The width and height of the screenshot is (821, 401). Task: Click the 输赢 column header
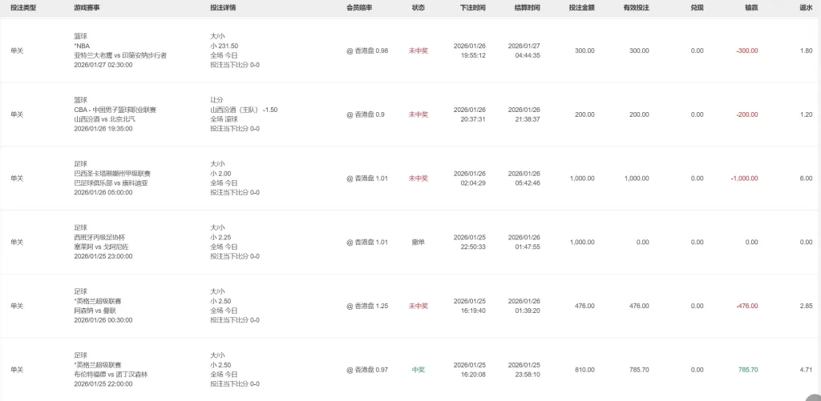pos(751,7)
